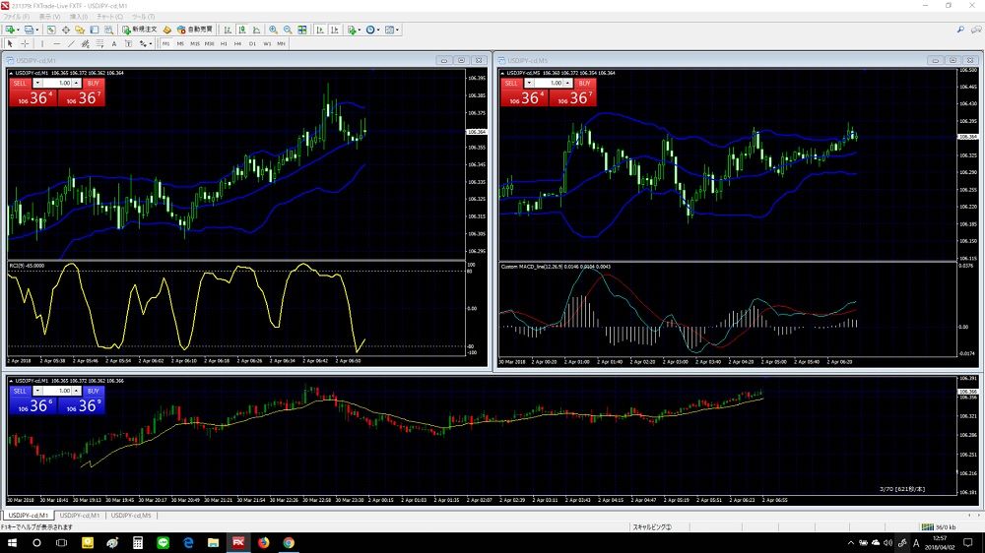The height and width of the screenshot is (553, 985).
Task: Click BUY on the top-left M1 chart
Action: 93,83
